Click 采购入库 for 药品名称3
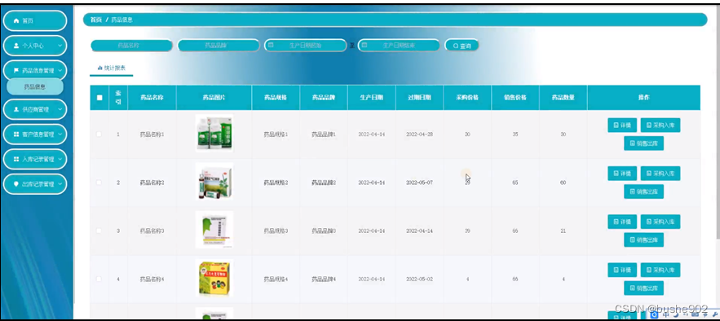This screenshot has width=720, height=321. click(660, 222)
